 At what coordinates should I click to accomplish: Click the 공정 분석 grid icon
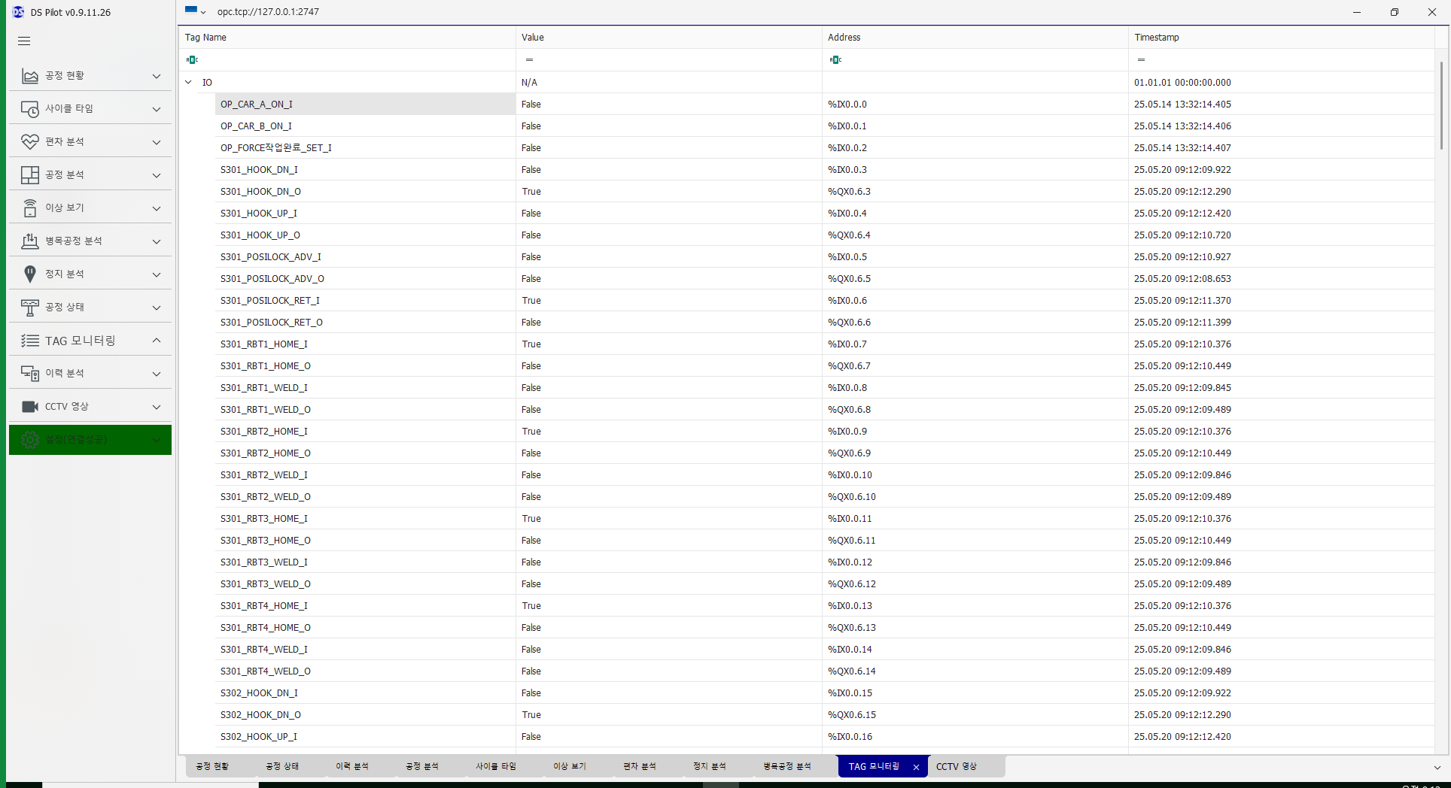point(30,175)
